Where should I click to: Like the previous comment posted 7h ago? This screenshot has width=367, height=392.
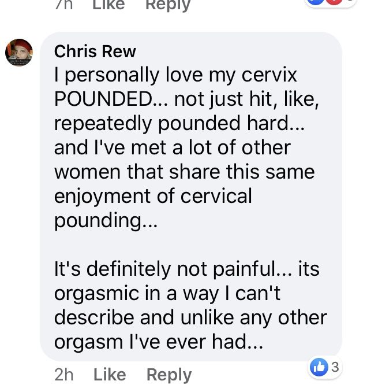pos(108,5)
